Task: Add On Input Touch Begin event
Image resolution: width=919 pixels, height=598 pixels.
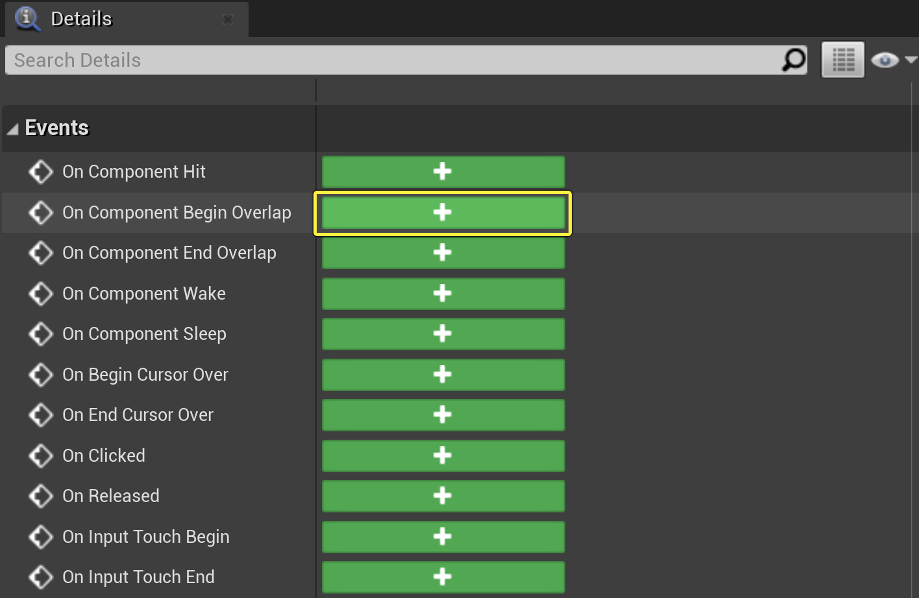Action: 443,537
